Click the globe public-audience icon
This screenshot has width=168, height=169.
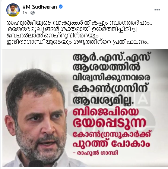(32, 13)
